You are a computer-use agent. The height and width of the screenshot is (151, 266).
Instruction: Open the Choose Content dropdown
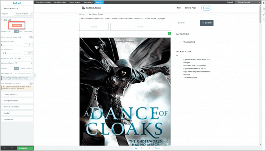tap(248, 2)
